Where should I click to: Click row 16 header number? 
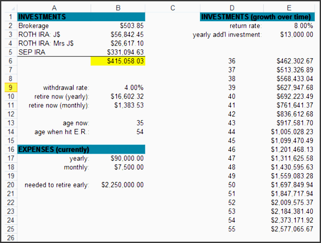pyautogui.click(x=9, y=150)
